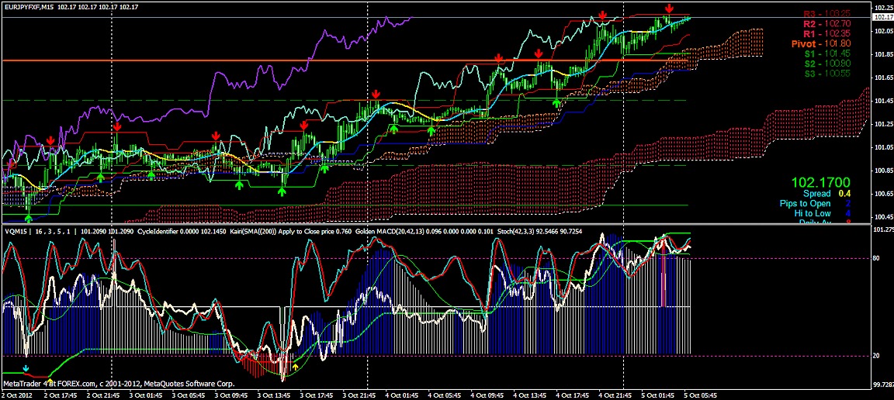Image resolution: width=894 pixels, height=400 pixels.
Task: Click the 80 level label on the subwindow scale
Action: click(x=876, y=258)
